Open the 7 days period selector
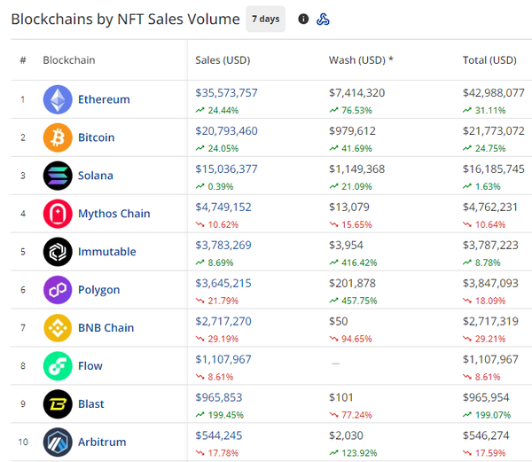This screenshot has height=462, width=532. pos(265,19)
